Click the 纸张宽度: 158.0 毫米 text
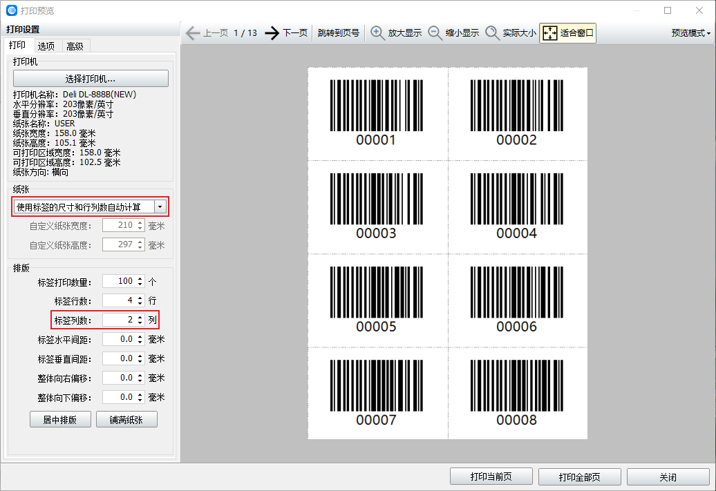The image size is (716, 491). point(55,133)
